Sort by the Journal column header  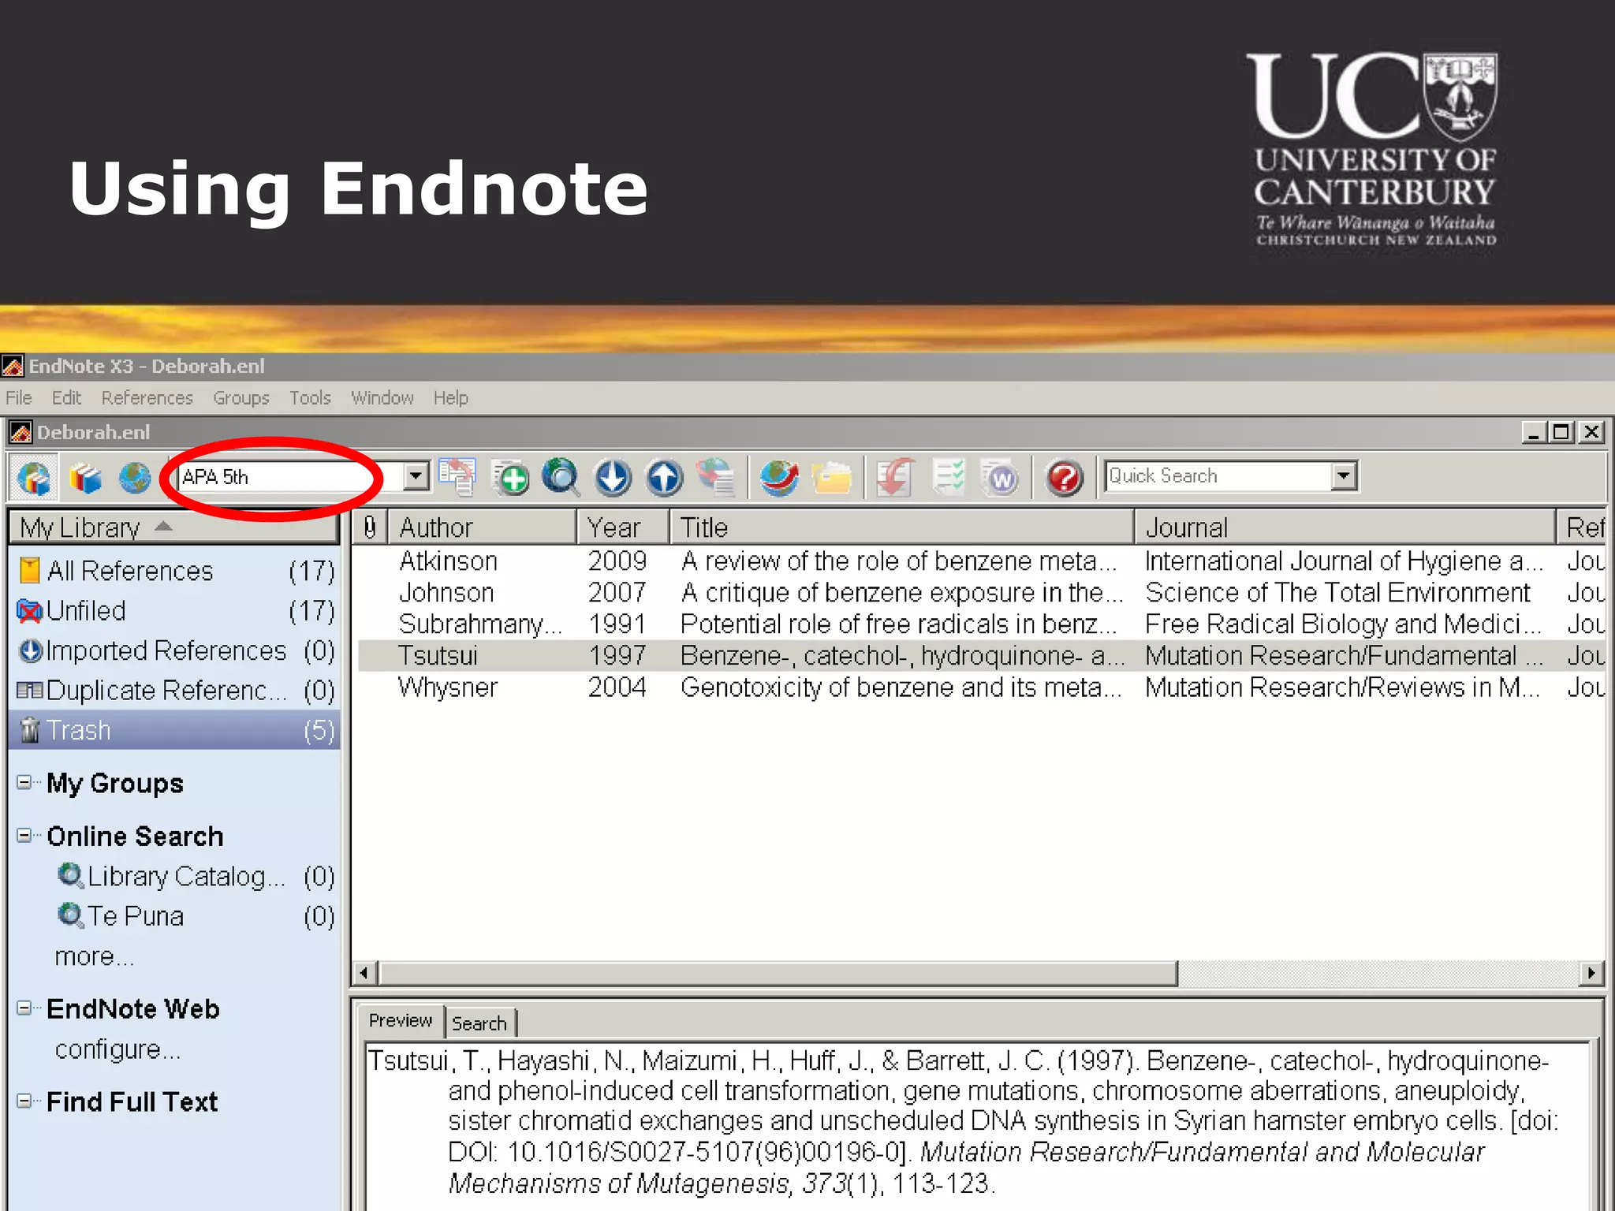[x=1345, y=527]
